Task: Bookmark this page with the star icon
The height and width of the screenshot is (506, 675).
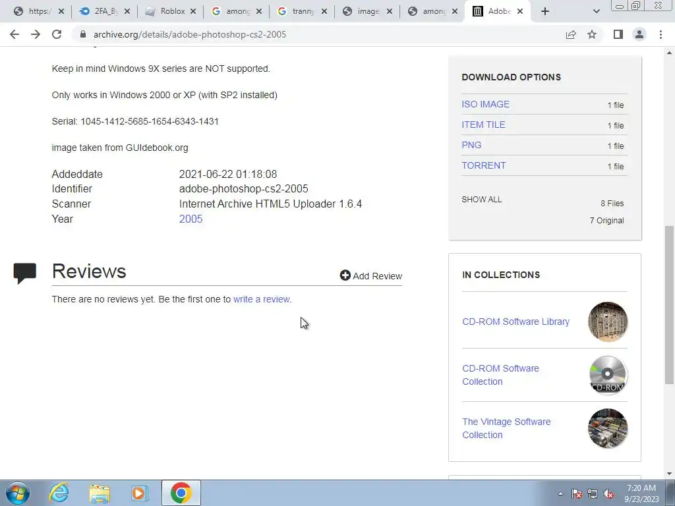Action: click(592, 34)
